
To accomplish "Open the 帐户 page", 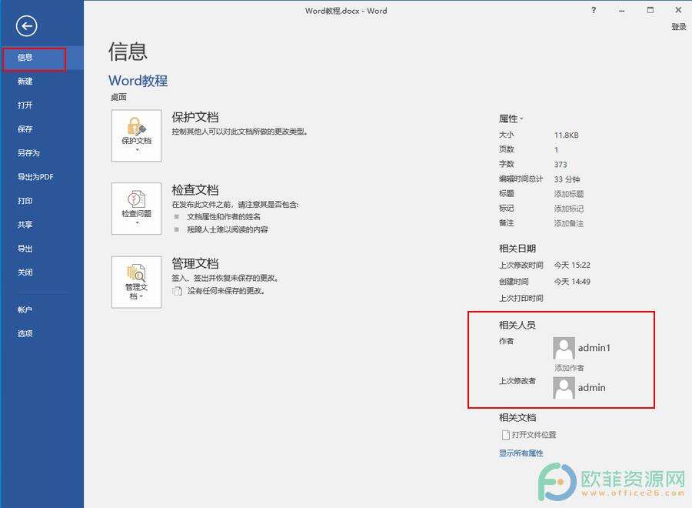I will [x=25, y=309].
